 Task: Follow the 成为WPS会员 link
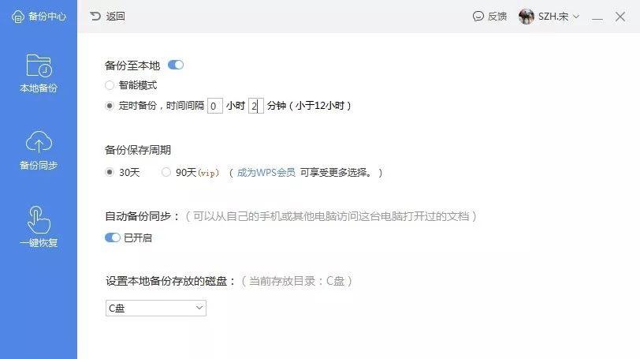[266, 172]
